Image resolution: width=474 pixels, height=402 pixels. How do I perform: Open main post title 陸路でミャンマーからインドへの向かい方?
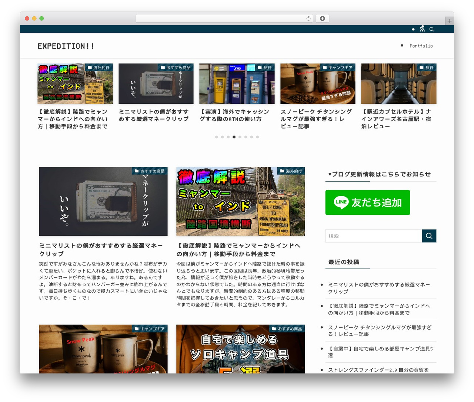pyautogui.click(x=238, y=250)
